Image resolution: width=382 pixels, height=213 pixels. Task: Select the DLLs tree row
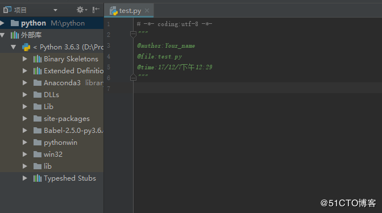52,95
